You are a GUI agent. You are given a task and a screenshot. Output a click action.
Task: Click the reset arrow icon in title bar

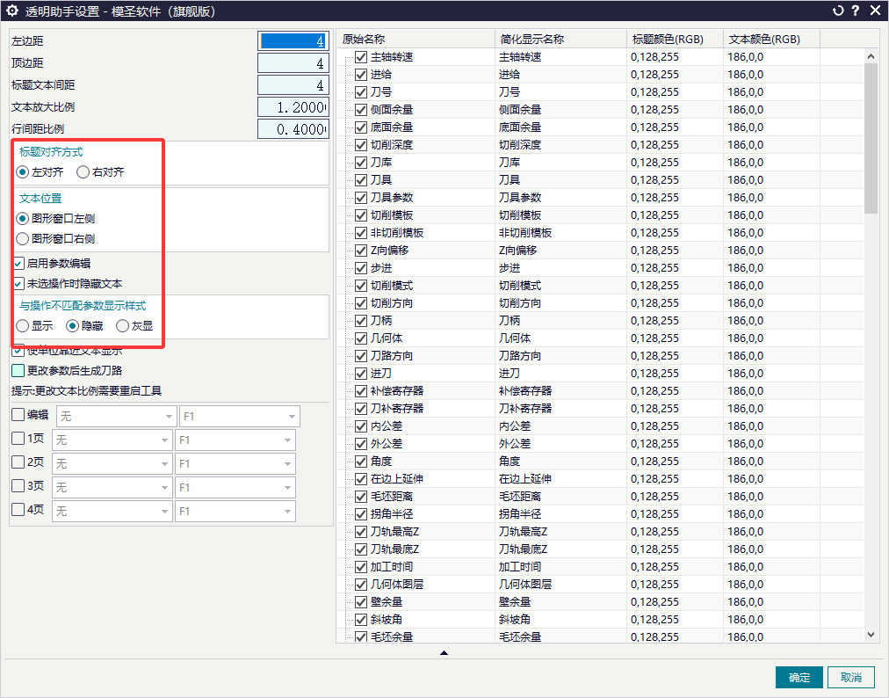838,11
